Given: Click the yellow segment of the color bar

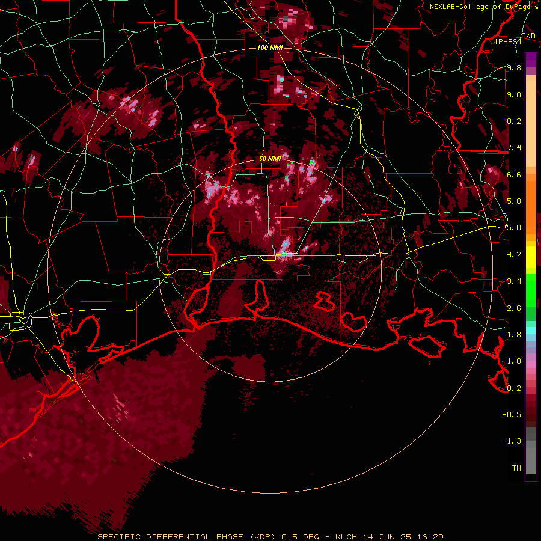Looking at the screenshot, I should coord(531,257).
